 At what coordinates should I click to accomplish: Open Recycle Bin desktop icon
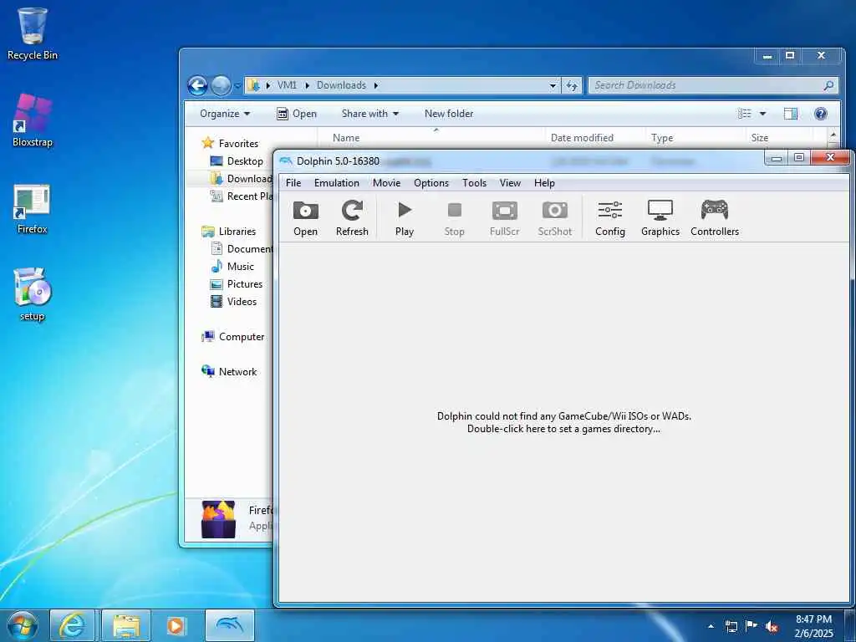tap(33, 33)
